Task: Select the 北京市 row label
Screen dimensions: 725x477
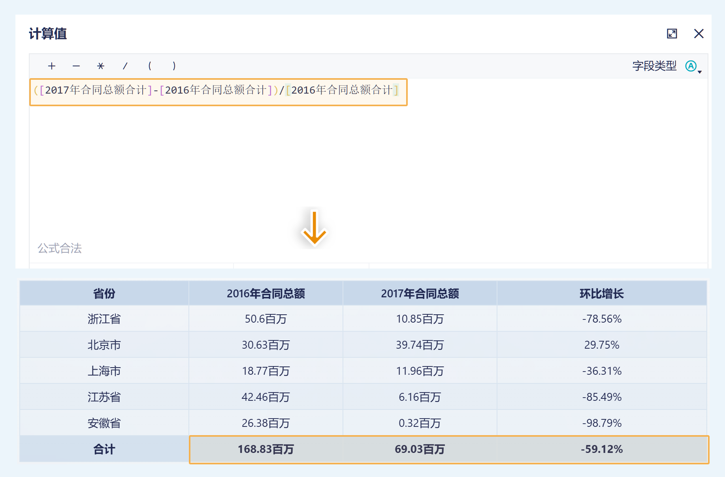Action: [104, 345]
